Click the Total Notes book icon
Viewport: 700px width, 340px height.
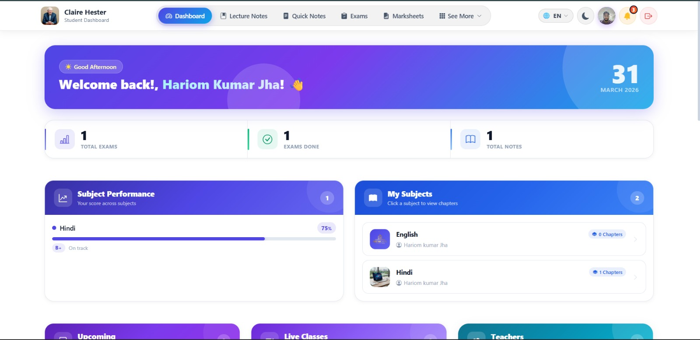click(470, 139)
